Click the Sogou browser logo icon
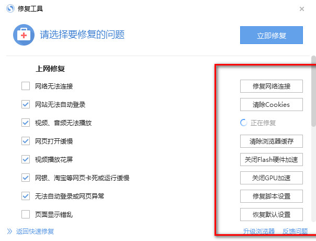 (x=10, y=9)
